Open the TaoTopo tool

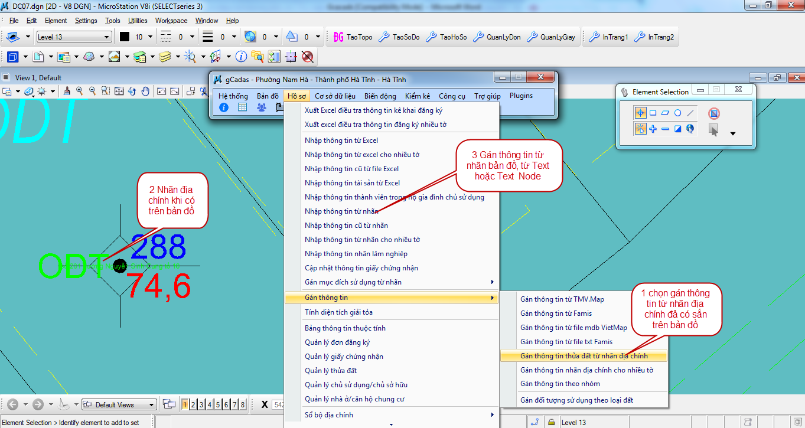(x=353, y=37)
